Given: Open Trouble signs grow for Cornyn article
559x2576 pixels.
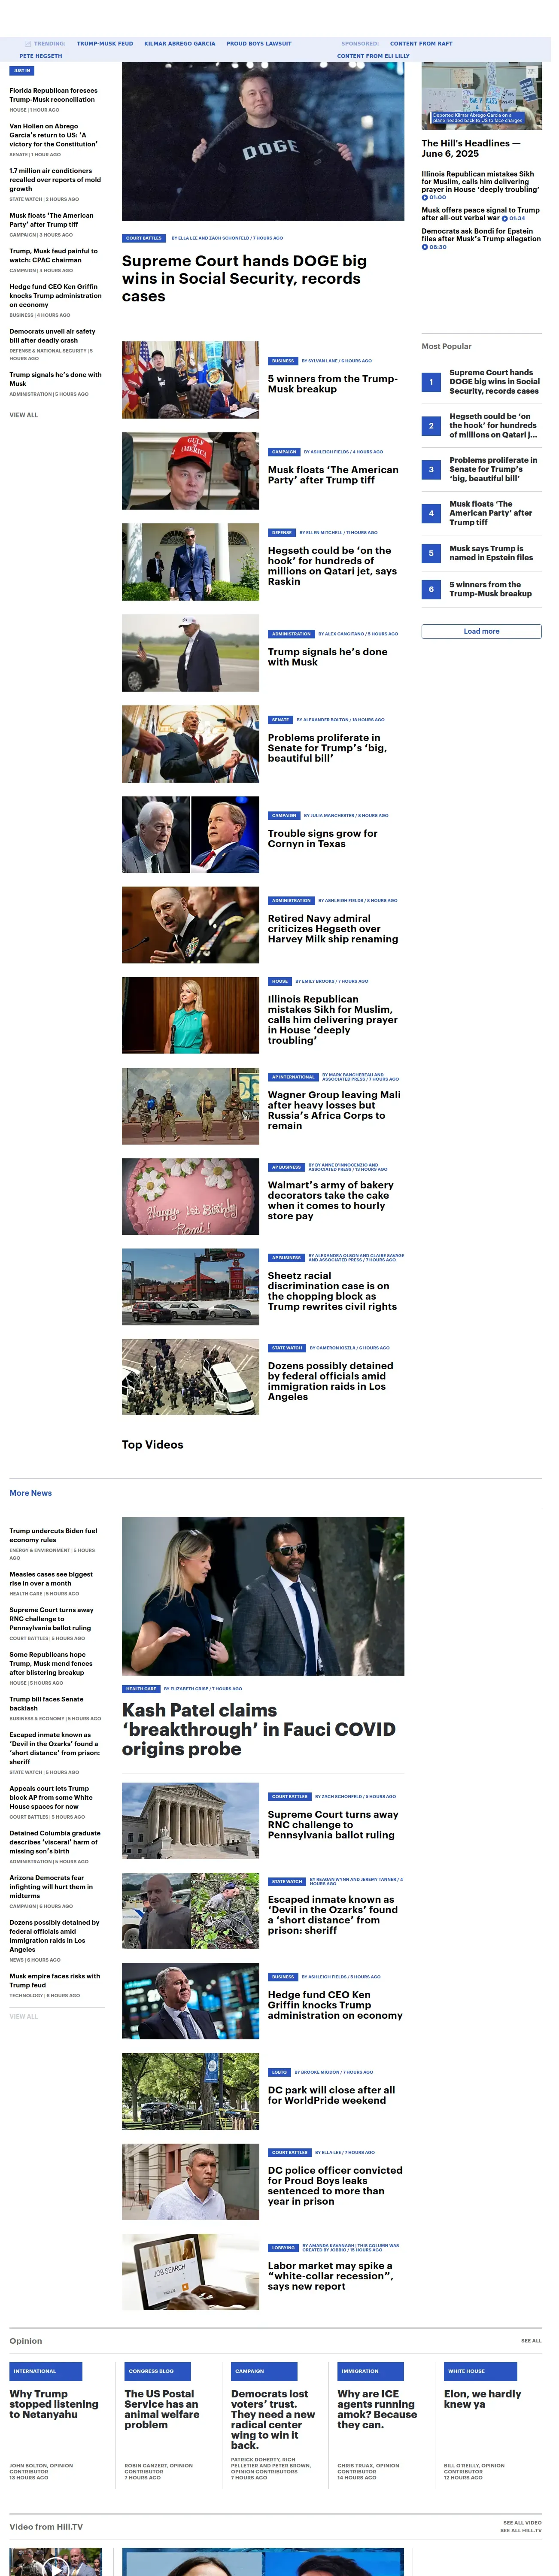Looking at the screenshot, I should click(x=322, y=838).
